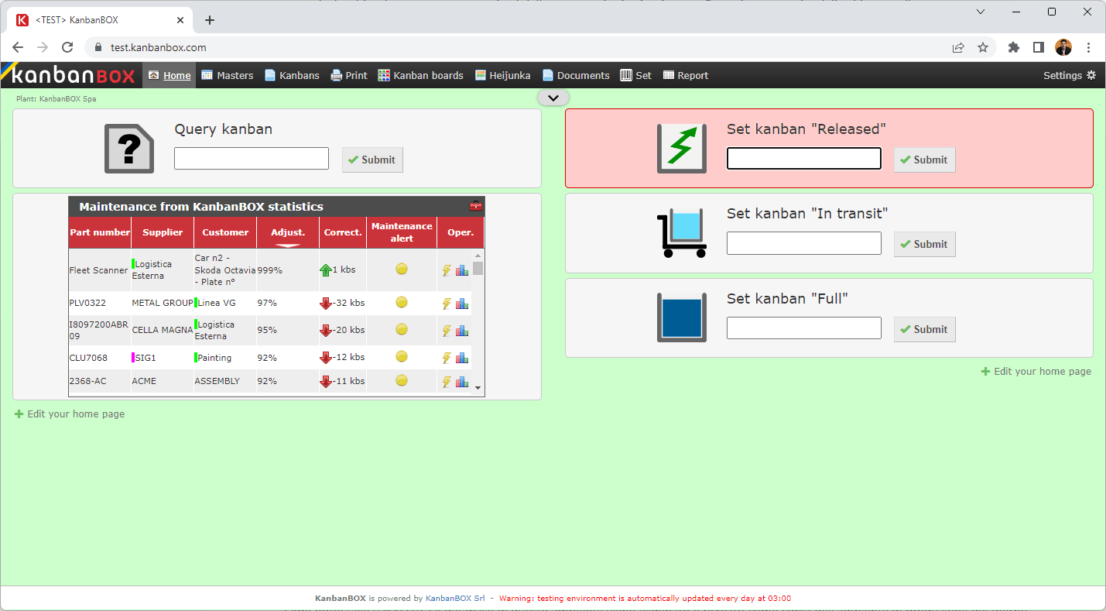
Task: Open browser extensions puzzle menu
Action: coord(1013,46)
